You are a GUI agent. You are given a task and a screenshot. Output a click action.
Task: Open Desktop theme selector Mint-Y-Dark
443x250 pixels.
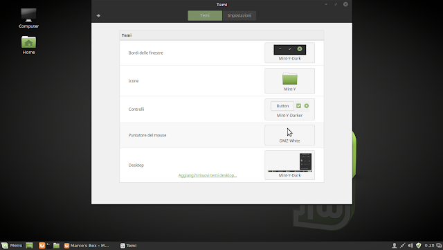pos(289,165)
